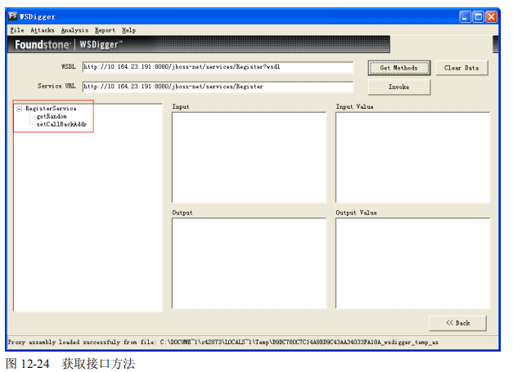Open the Help menu
Image resolution: width=522 pixels, height=372 pixels.
(128, 30)
